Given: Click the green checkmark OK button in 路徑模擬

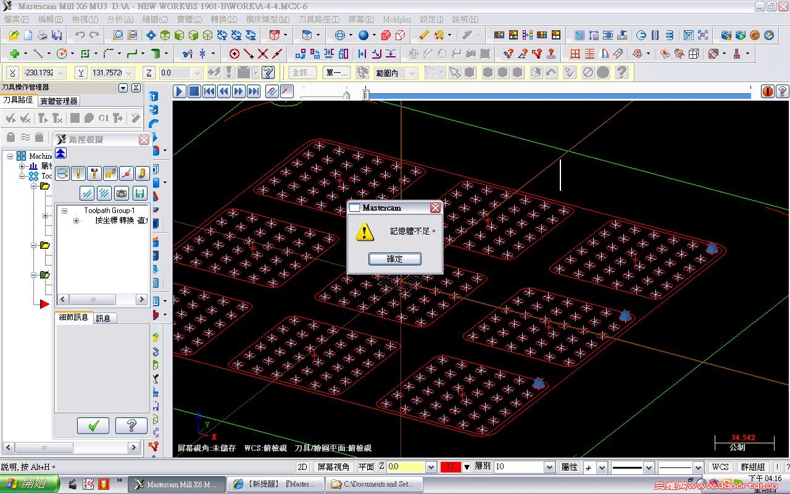Looking at the screenshot, I should [93, 425].
